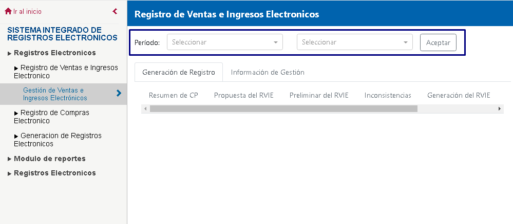The image size is (513, 224).
Task: Click the red home icon
Action: coord(8,11)
